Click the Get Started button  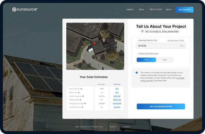coord(184,10)
